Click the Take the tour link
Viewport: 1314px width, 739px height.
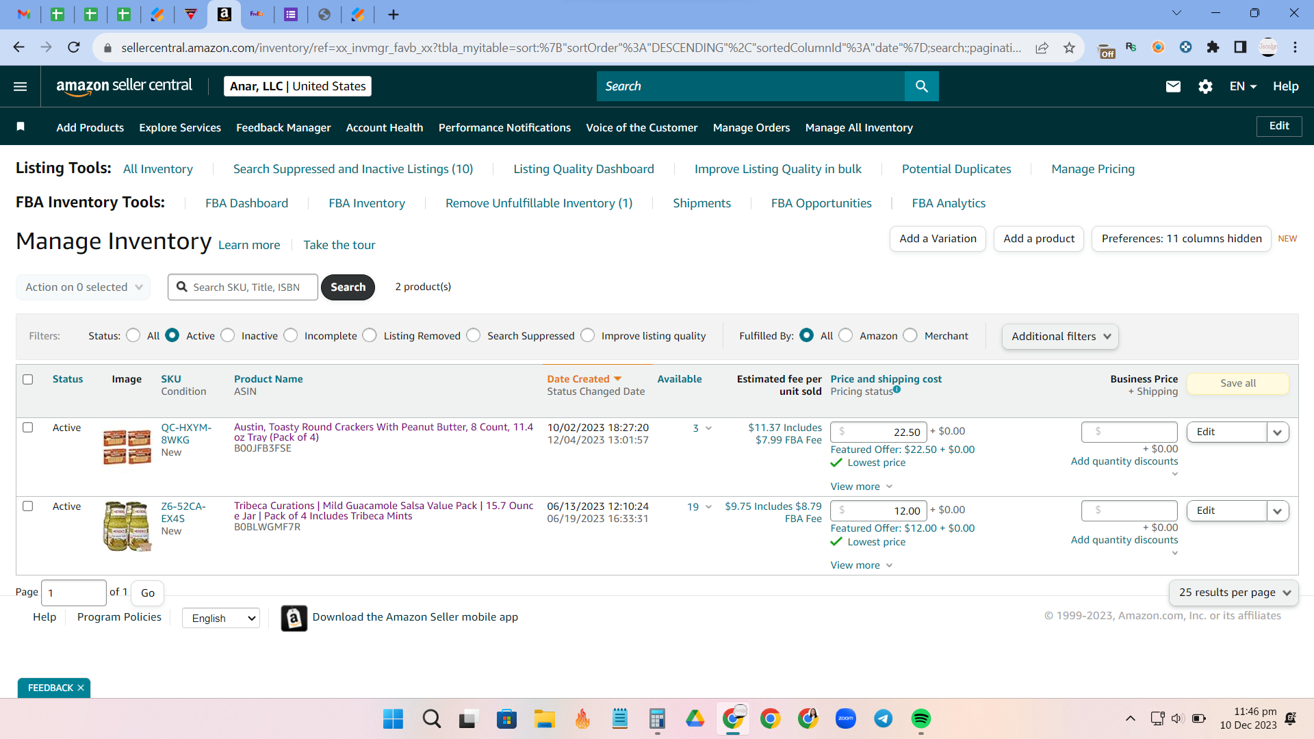pyautogui.click(x=339, y=245)
